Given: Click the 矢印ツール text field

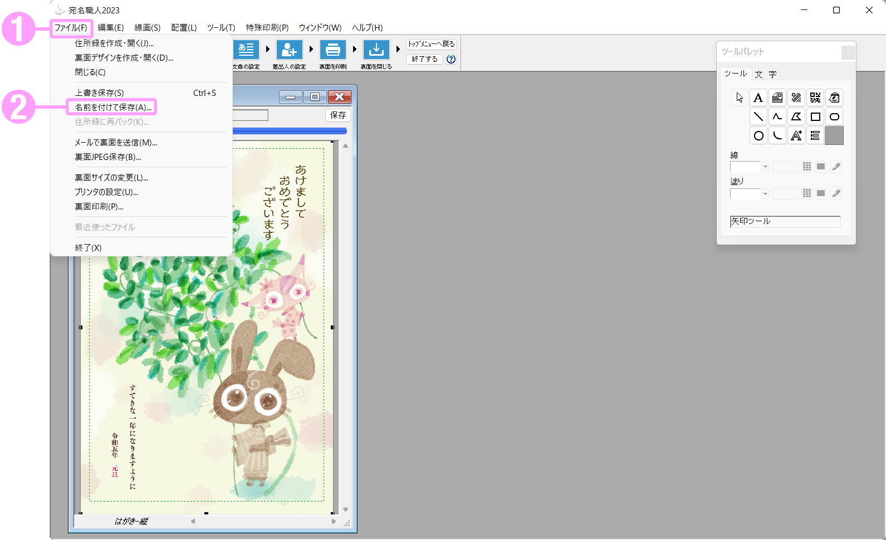Looking at the screenshot, I should [x=785, y=222].
